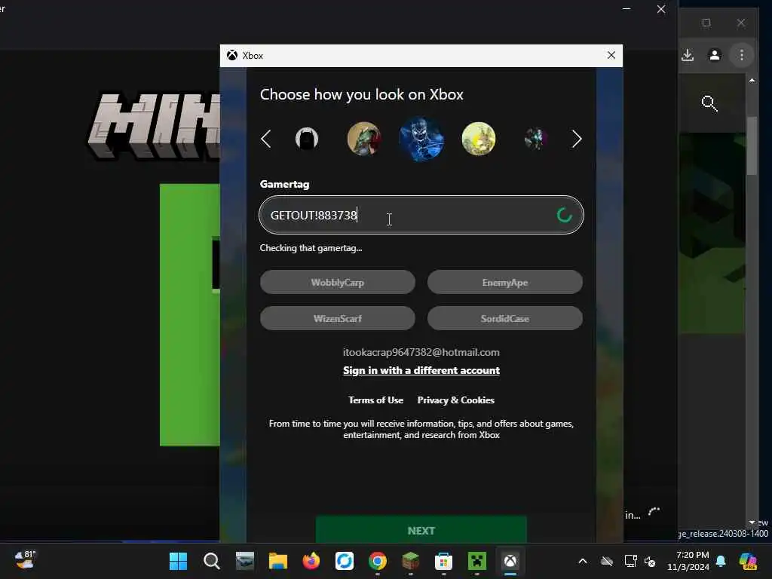Click the itookacrap9647382@hotmail.com email text
772x579 pixels.
(x=421, y=352)
